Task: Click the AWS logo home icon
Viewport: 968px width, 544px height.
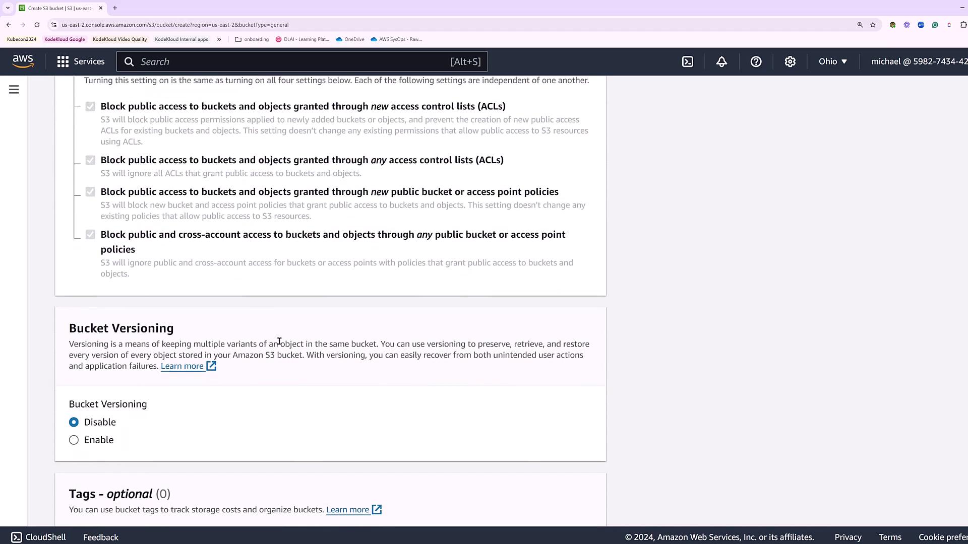Action: (23, 61)
